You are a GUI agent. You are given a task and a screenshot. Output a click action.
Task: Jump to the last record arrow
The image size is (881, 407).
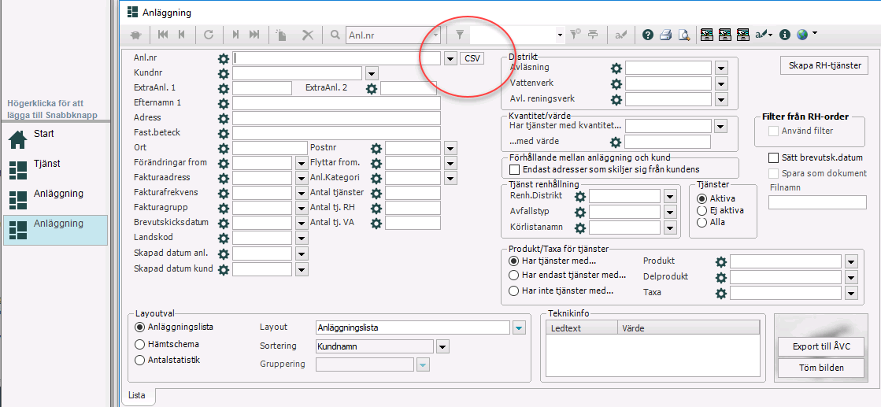pyautogui.click(x=254, y=35)
